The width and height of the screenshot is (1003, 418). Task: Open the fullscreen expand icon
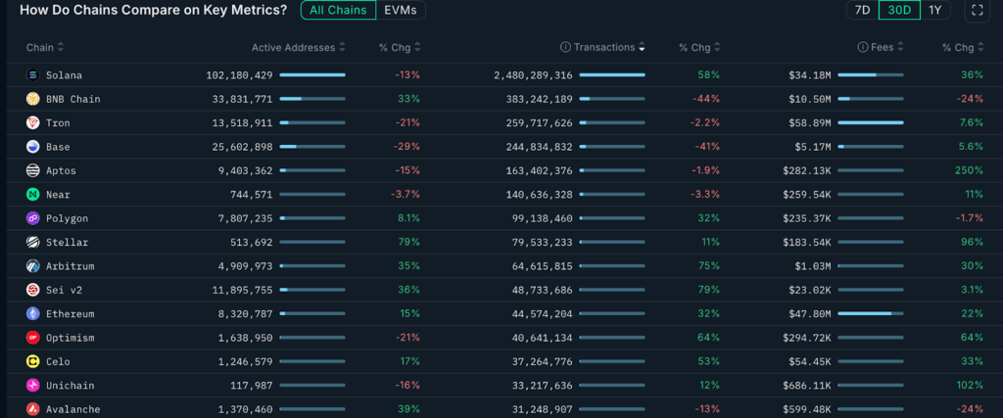[x=977, y=10]
